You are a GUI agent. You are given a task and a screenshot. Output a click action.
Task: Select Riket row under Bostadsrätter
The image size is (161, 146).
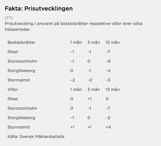[x=64, y=52]
